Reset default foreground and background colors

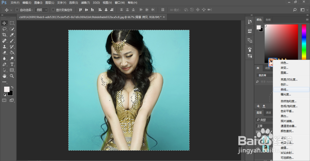point(5,95)
